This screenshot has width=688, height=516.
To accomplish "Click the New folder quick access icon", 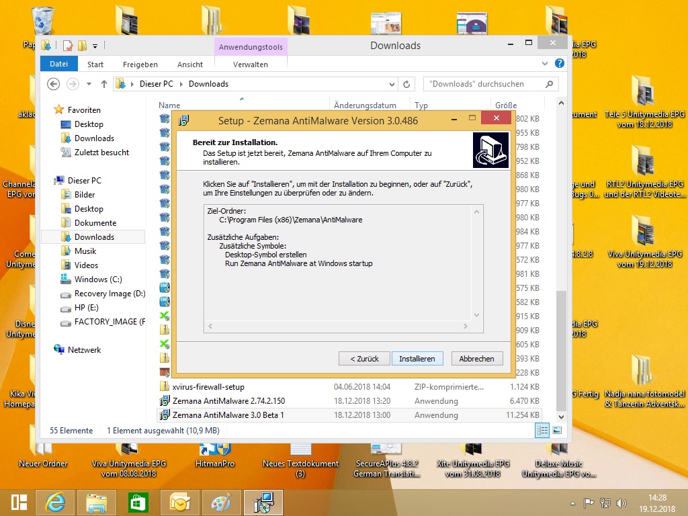I will 82,45.
